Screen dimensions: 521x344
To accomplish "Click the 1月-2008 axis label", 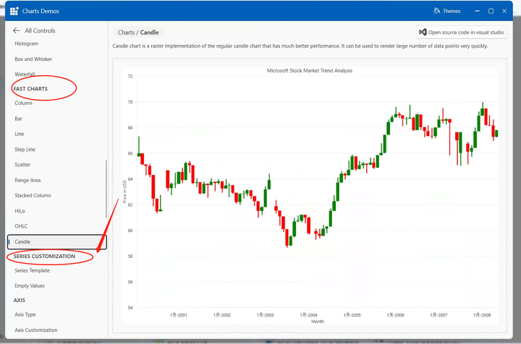I will point(482,315).
